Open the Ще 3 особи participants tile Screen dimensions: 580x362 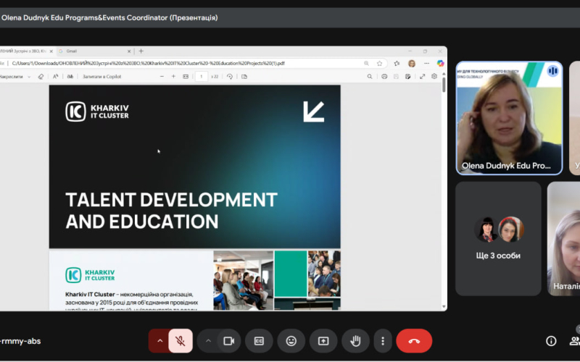click(498, 239)
